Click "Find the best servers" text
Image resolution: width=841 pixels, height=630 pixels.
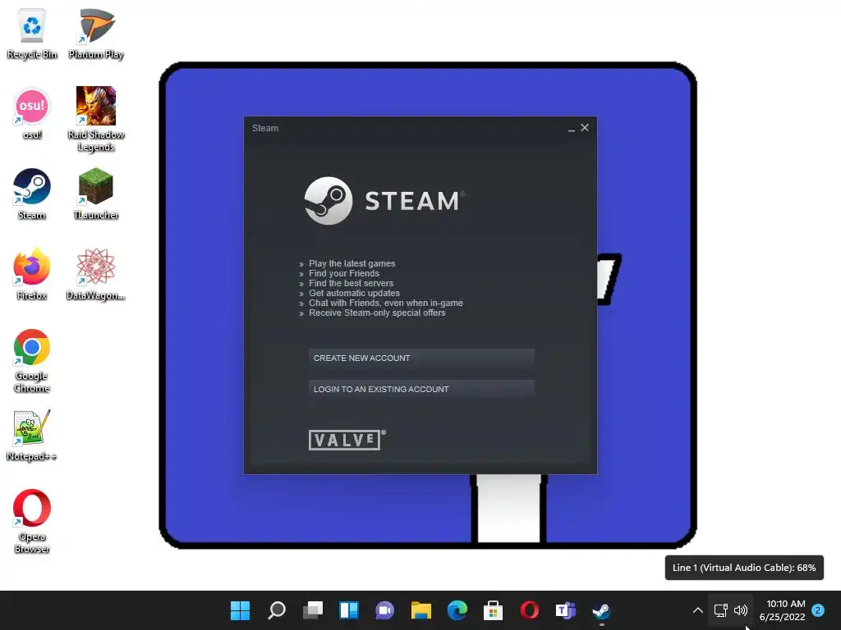point(351,283)
